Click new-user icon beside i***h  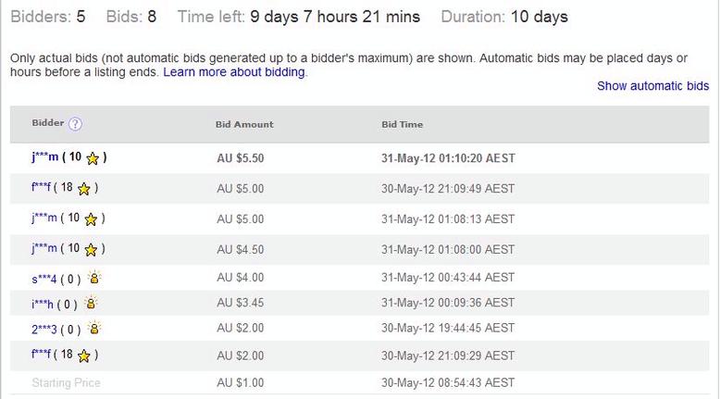(91, 303)
